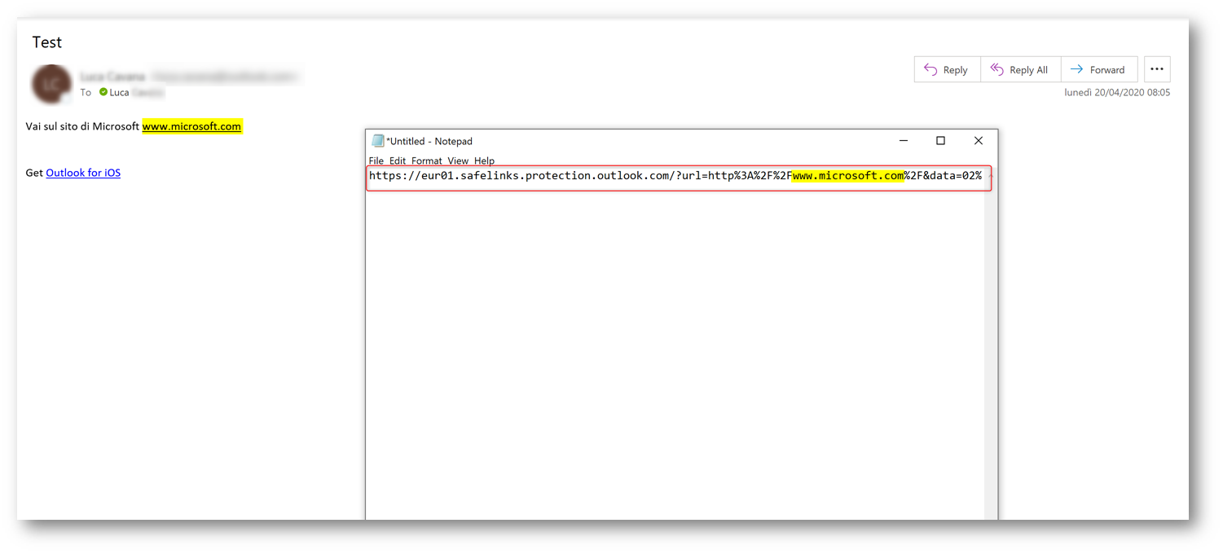Click the '*Untitled - Notepad' title text
Viewport: 1223px width, 554px height.
click(429, 141)
